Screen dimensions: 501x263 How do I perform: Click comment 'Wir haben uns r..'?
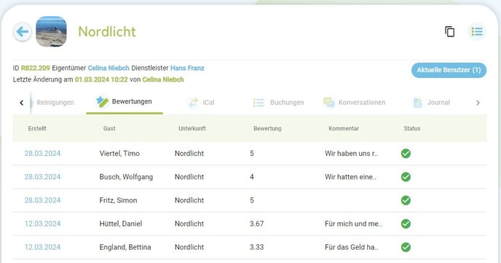tap(351, 154)
